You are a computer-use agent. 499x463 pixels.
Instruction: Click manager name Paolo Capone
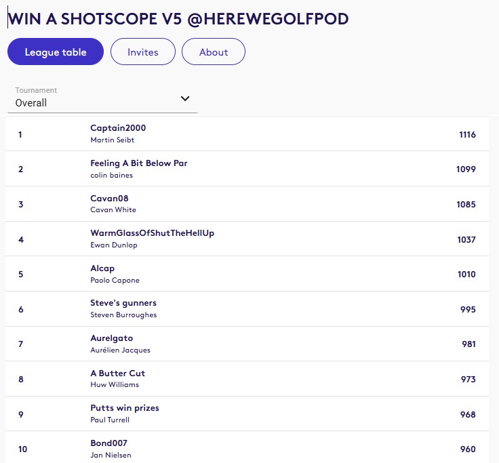pyautogui.click(x=115, y=280)
